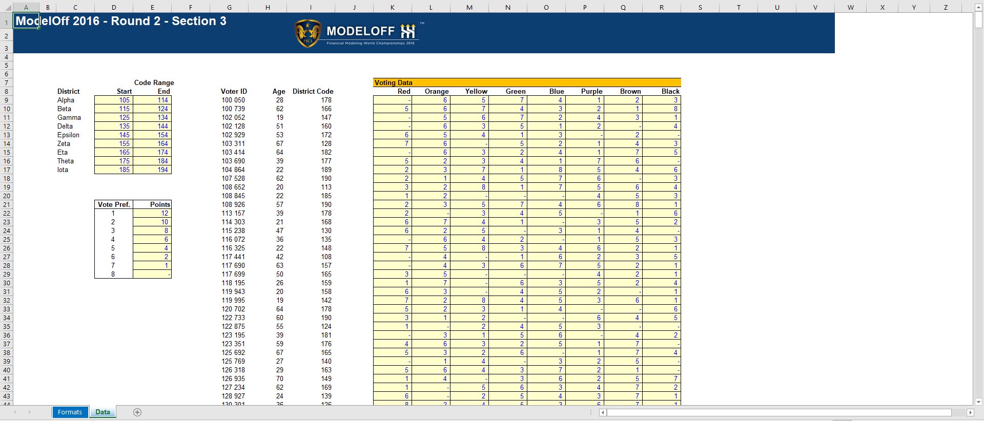Select column D header
Image resolution: width=984 pixels, height=421 pixels.
coord(114,8)
